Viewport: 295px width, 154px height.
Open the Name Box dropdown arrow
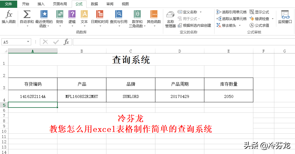click(28, 42)
